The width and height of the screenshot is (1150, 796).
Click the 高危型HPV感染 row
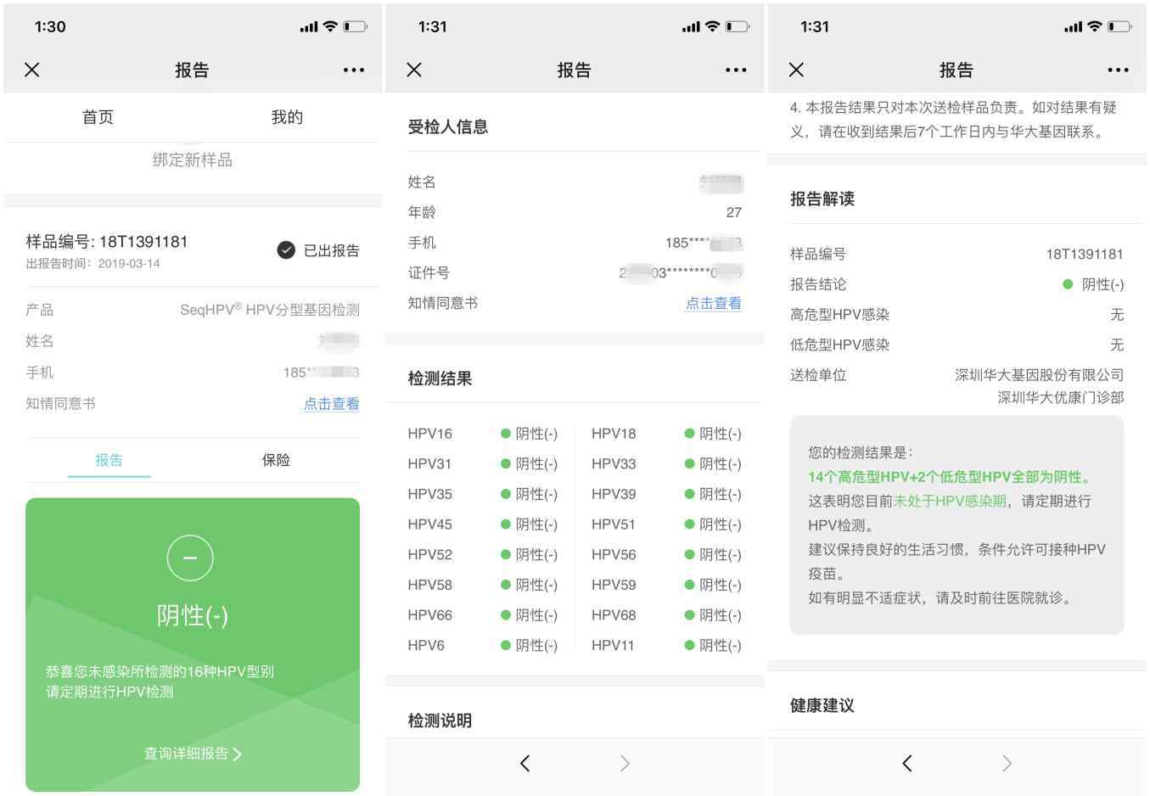pos(956,315)
